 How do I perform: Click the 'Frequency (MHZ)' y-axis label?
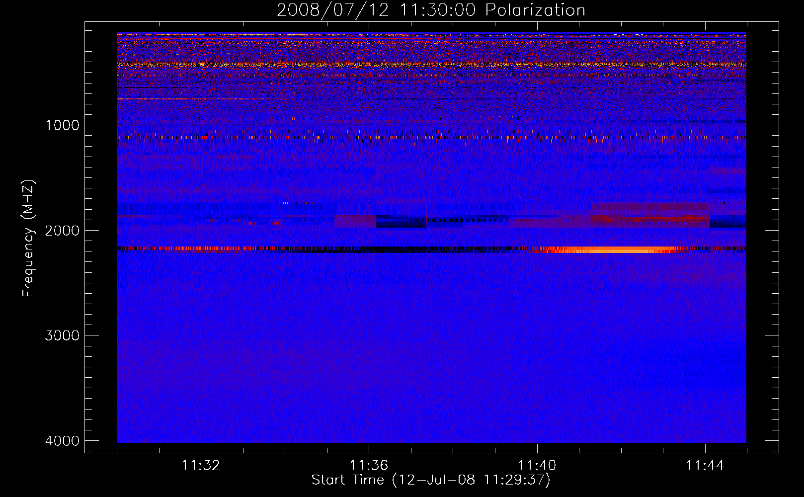28,239
